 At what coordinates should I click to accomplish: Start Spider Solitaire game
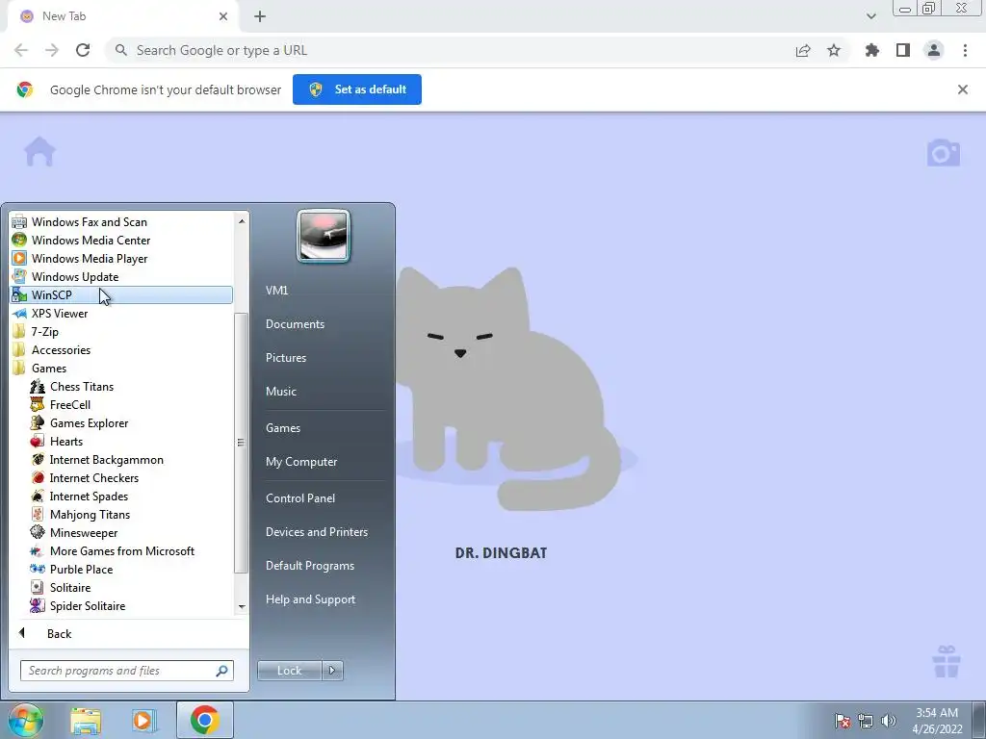[x=88, y=605]
